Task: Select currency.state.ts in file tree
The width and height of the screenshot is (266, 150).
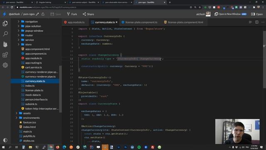Action: [x=35, y=81]
